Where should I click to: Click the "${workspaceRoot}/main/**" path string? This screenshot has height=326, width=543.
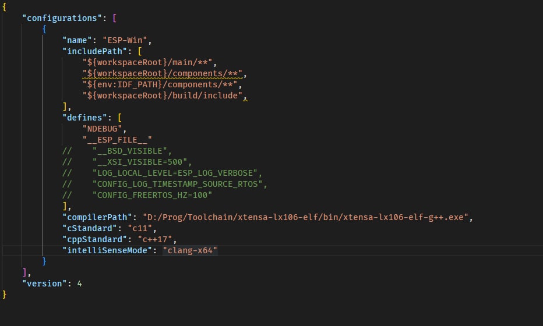pos(147,62)
